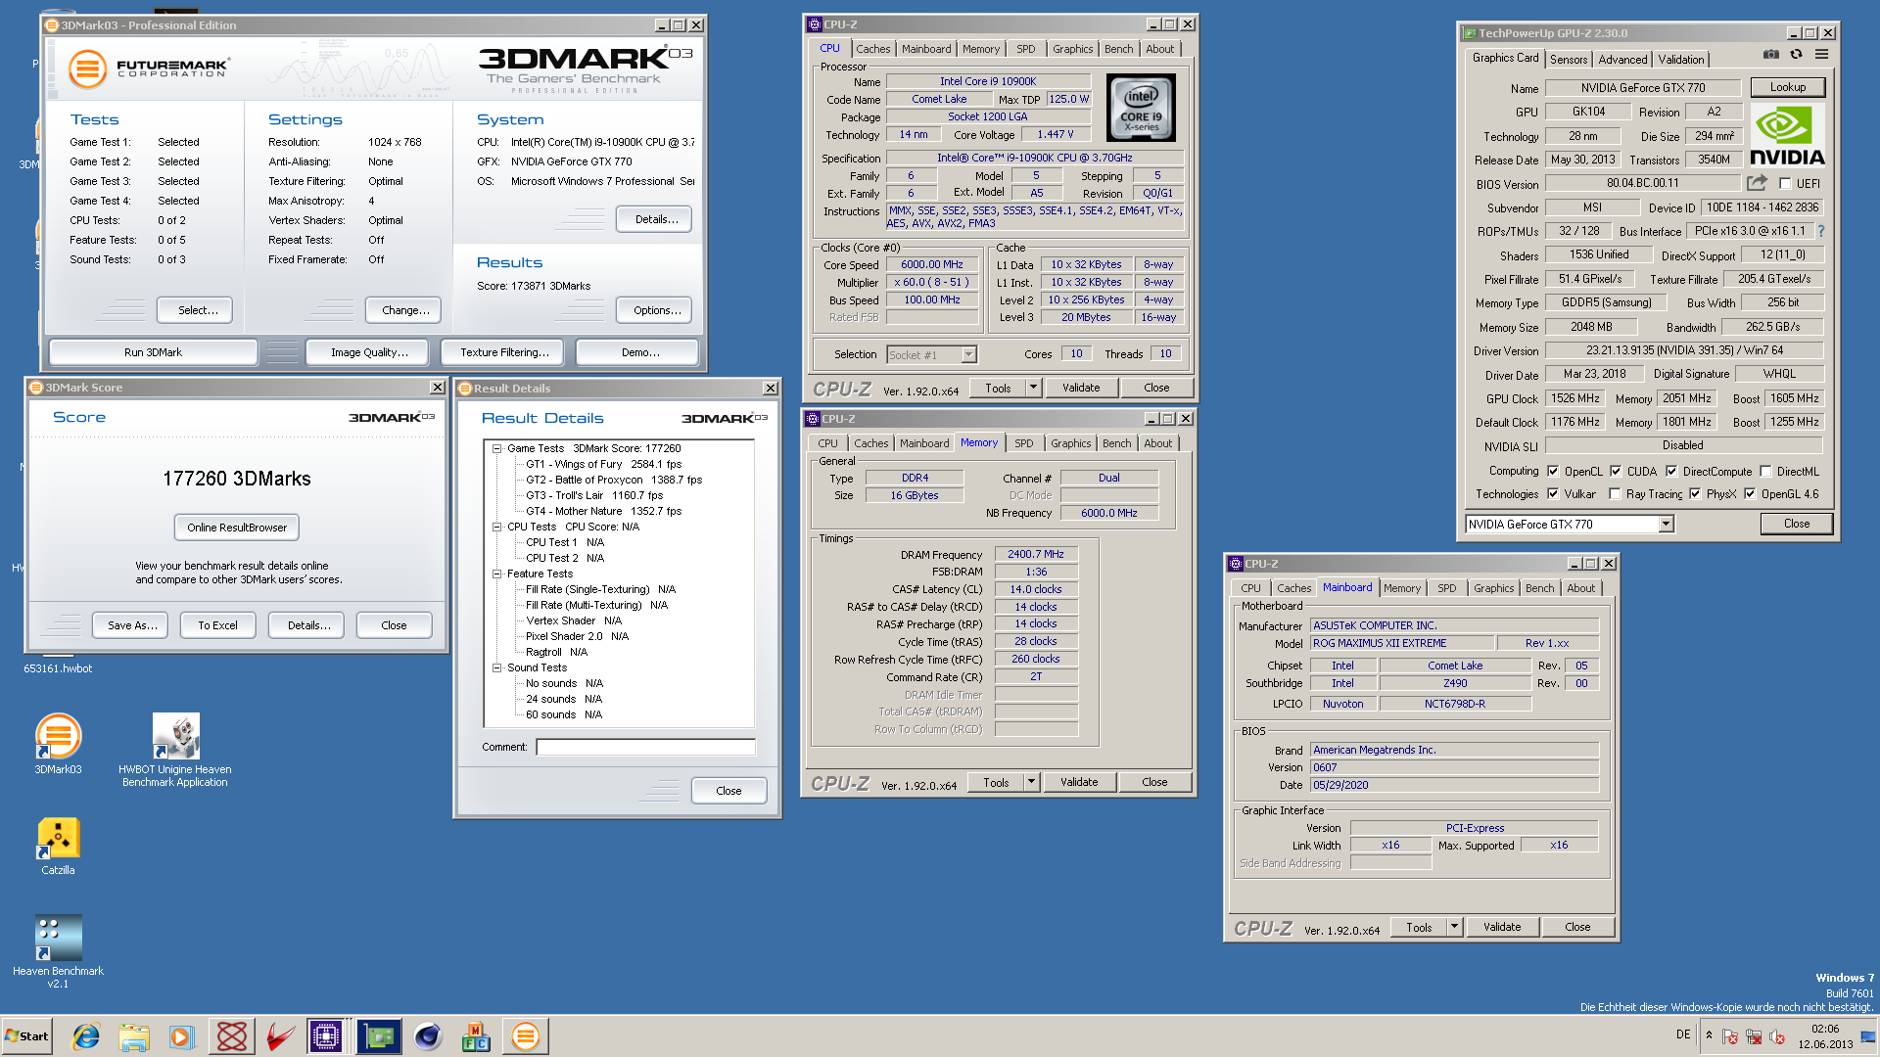This screenshot has height=1057, width=1880.
Task: Open the Socket #1 selection dropdown
Action: (x=968, y=355)
